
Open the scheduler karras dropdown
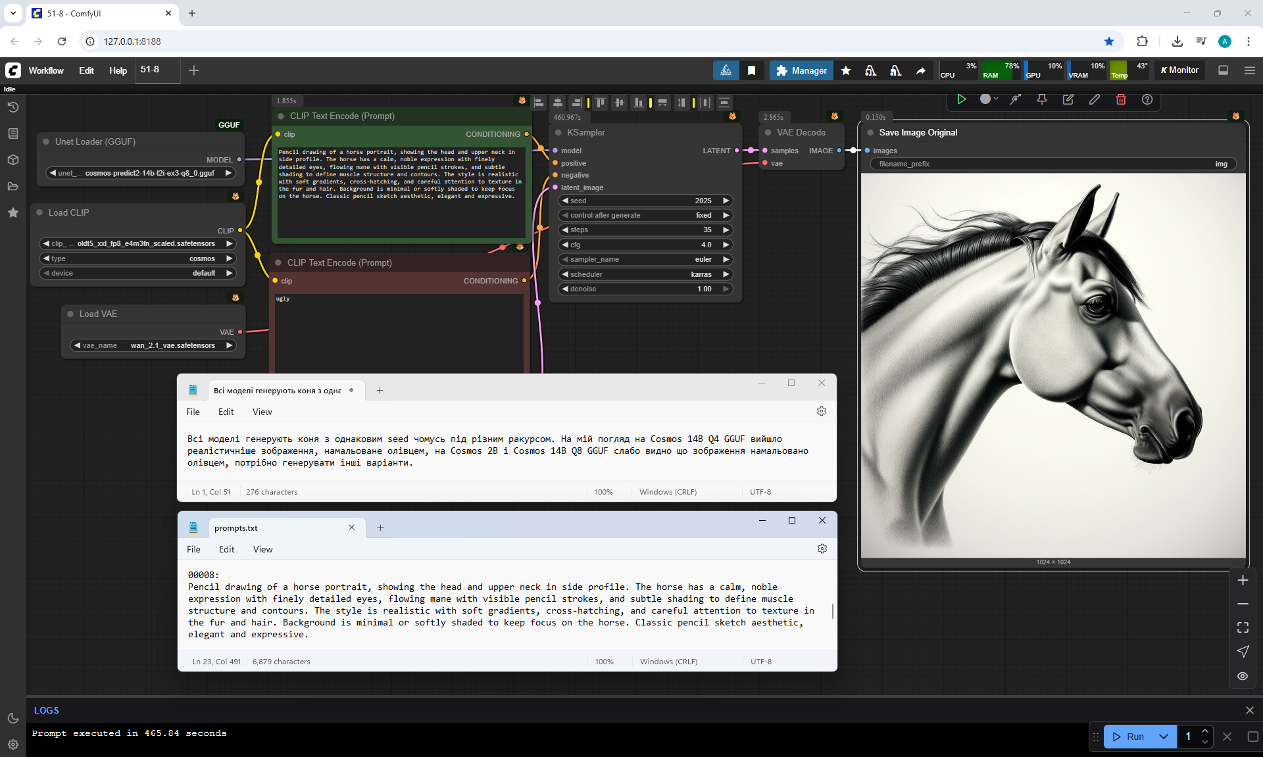645,274
